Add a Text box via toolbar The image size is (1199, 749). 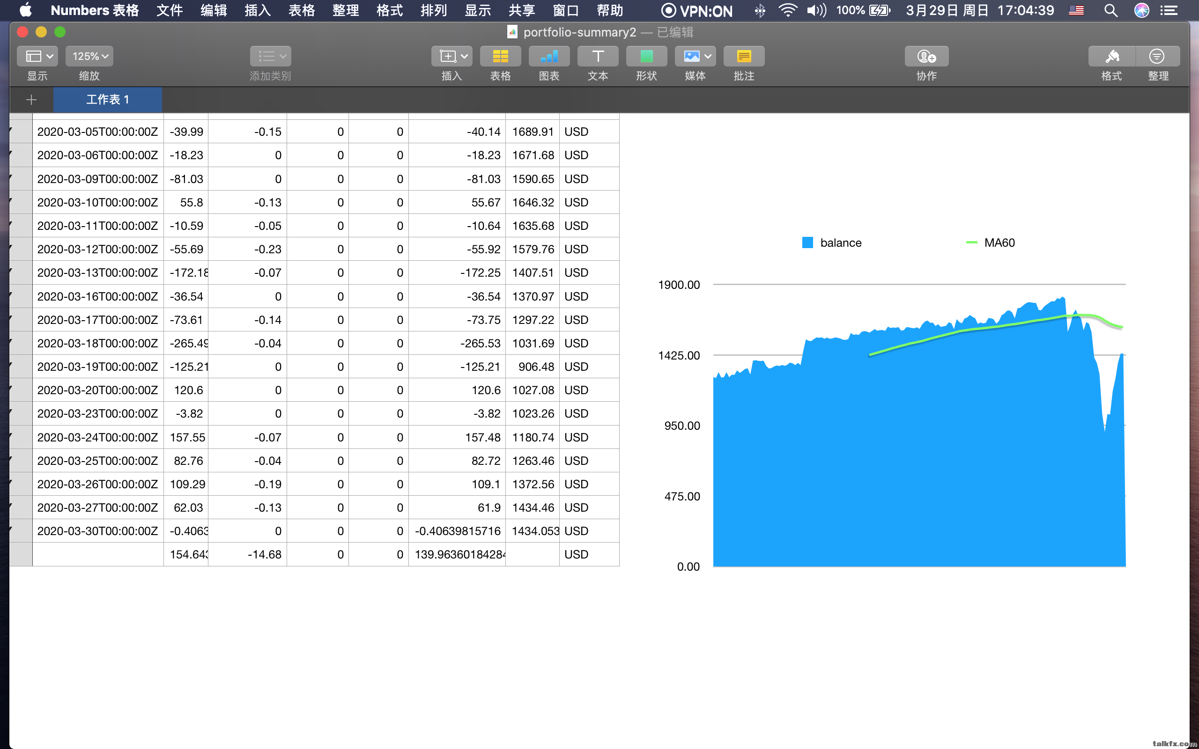coord(598,57)
